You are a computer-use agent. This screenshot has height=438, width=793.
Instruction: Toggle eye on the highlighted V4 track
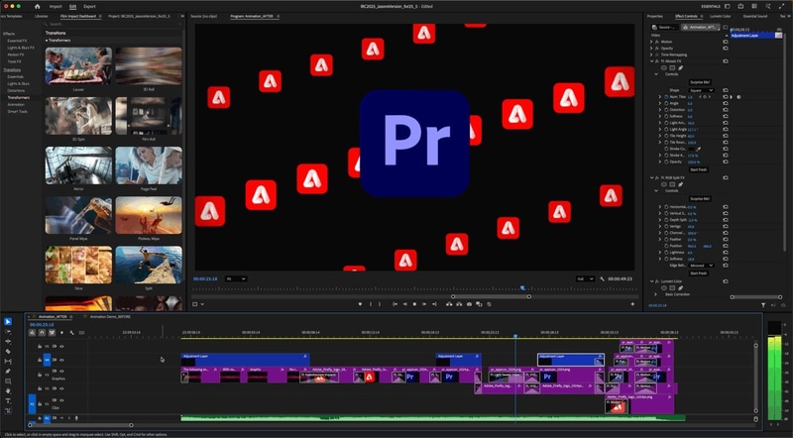point(61,360)
